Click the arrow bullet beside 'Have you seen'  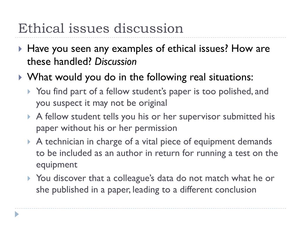(20, 49)
